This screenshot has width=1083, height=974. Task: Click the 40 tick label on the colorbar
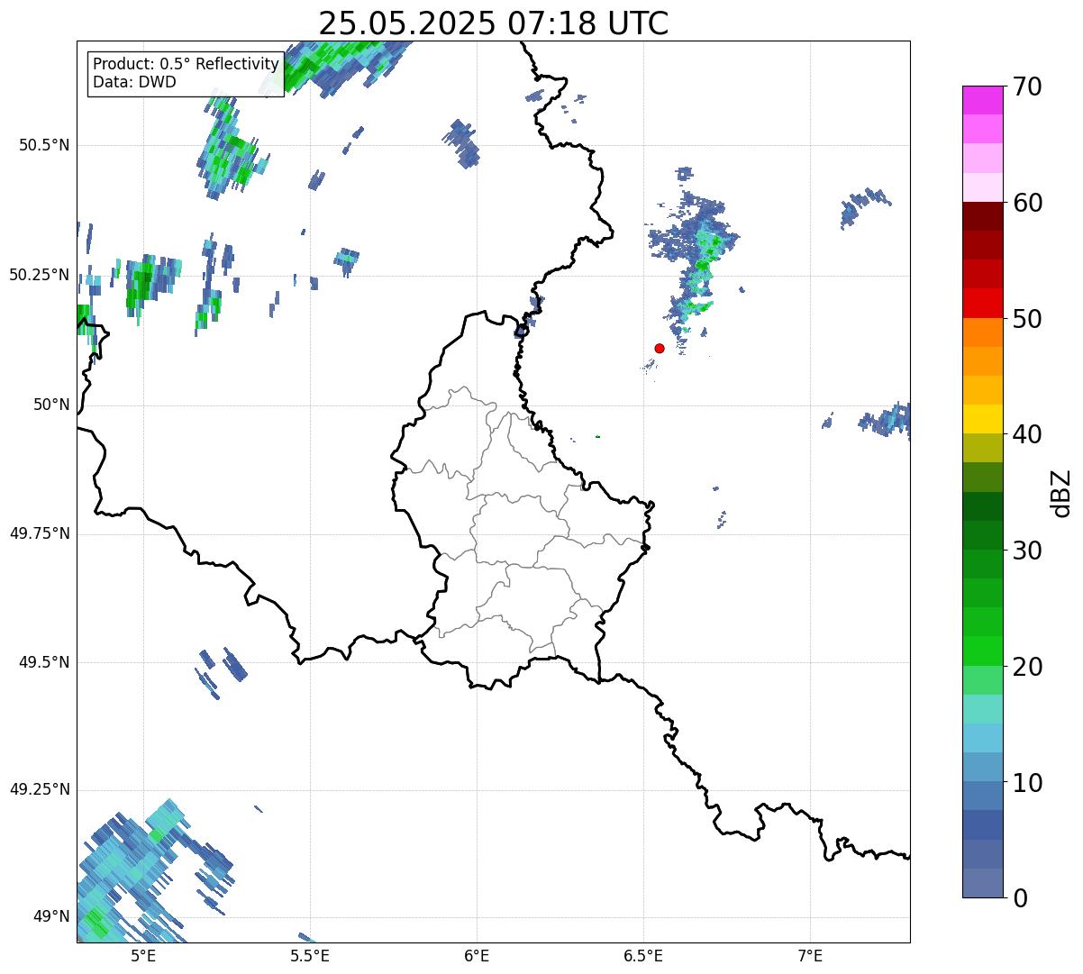(x=1027, y=434)
